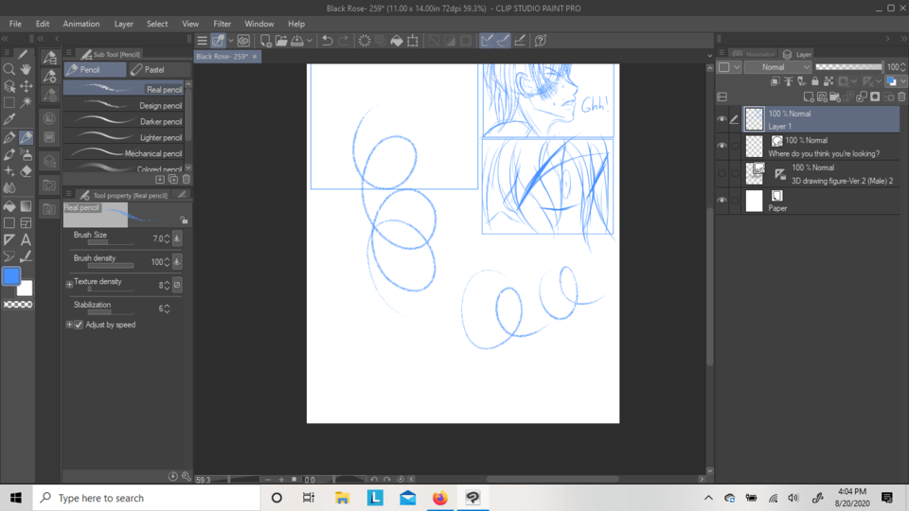Viewport: 909px width, 511px height.
Task: Select the Blend tool
Action: 9,188
